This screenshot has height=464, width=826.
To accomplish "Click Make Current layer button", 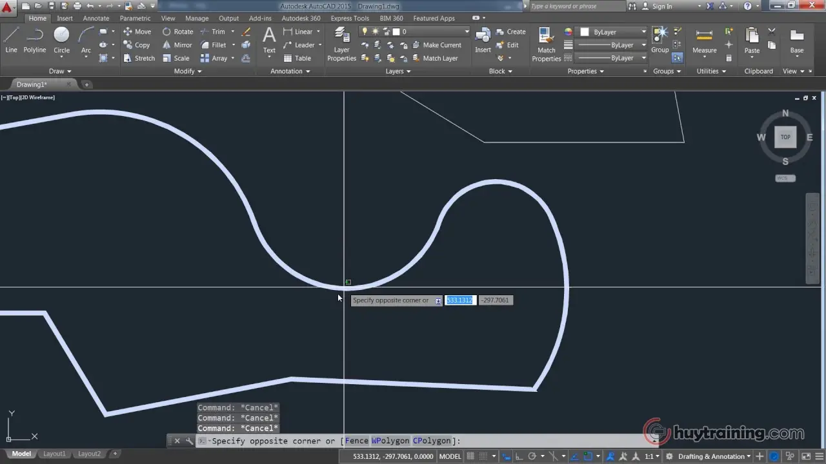I will click(x=437, y=45).
